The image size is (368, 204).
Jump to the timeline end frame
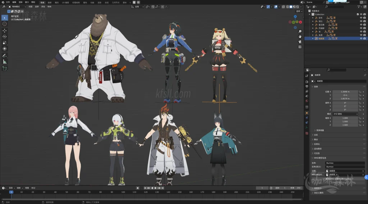pyautogui.click(x=162, y=188)
